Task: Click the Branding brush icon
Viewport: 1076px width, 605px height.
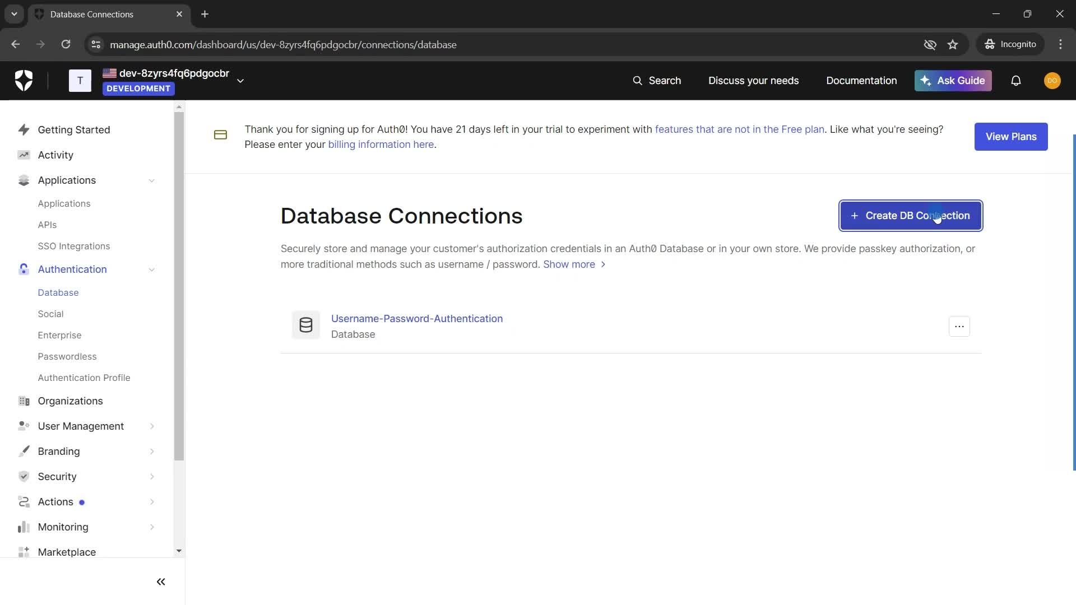Action: click(x=24, y=452)
